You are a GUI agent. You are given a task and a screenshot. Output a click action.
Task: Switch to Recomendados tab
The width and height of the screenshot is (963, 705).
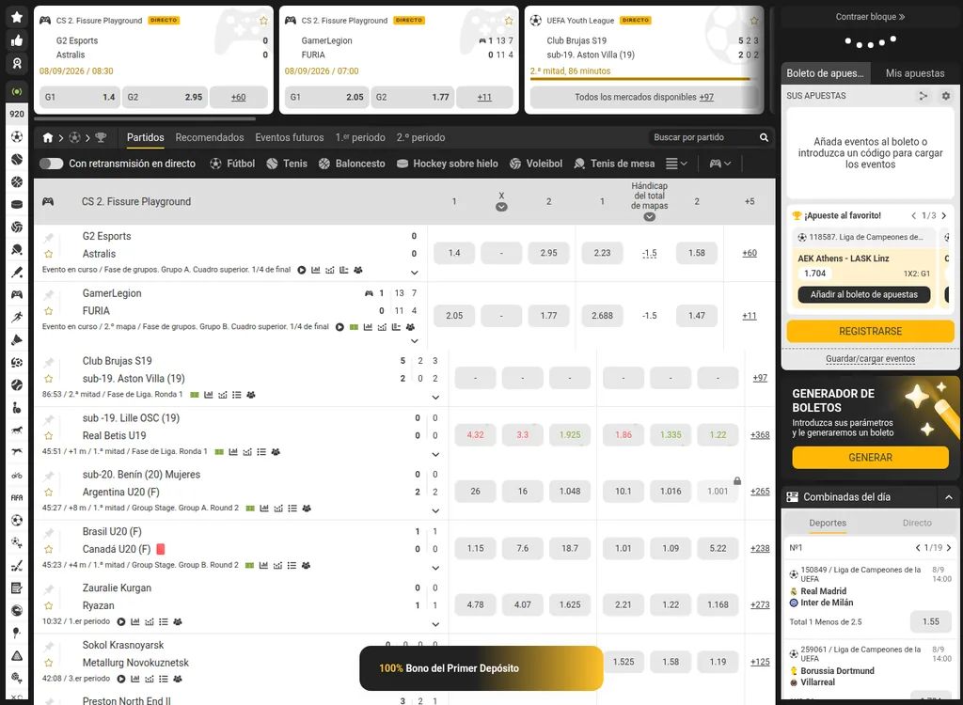[x=210, y=137]
